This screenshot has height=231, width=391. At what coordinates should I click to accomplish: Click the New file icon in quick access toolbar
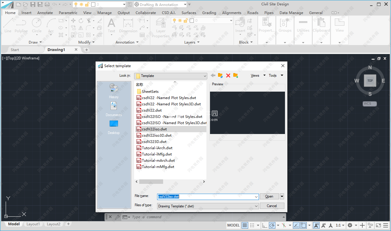pos(19,4)
